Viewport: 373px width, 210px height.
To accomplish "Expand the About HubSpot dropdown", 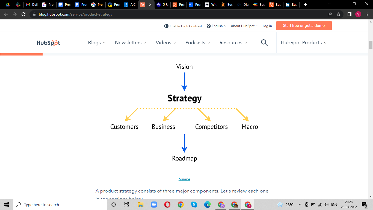I will (x=244, y=26).
